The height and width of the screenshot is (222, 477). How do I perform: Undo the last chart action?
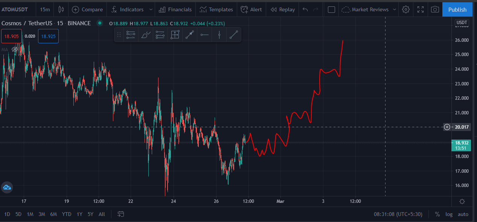[305, 9]
